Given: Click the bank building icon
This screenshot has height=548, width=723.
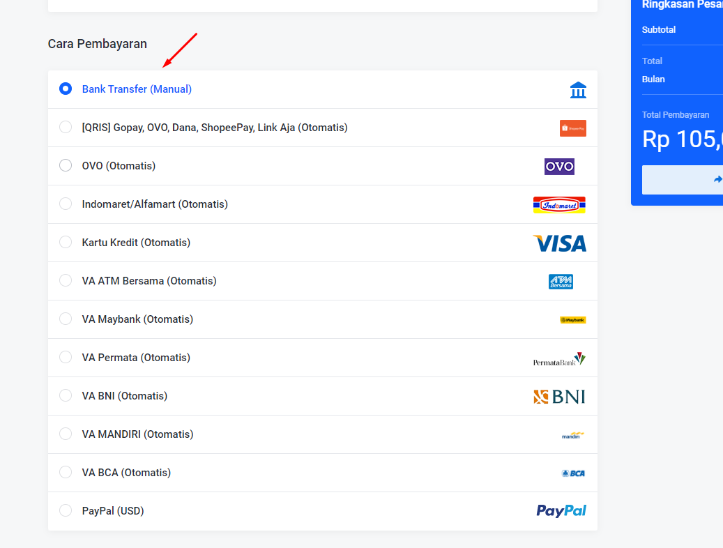Looking at the screenshot, I should 578,90.
